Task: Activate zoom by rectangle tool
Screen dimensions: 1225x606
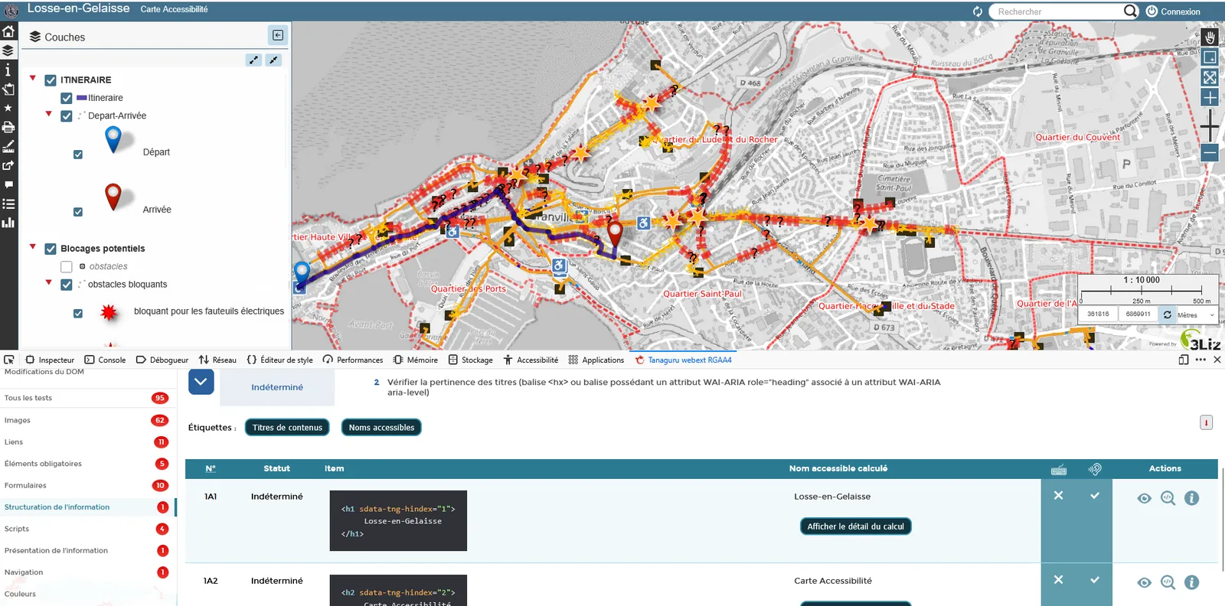Action: click(x=1210, y=57)
